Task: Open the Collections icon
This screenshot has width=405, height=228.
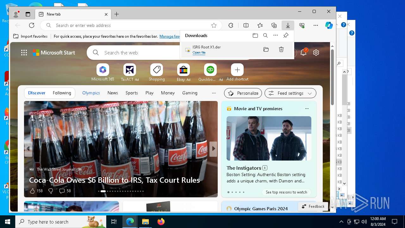Action: [x=274, y=25]
